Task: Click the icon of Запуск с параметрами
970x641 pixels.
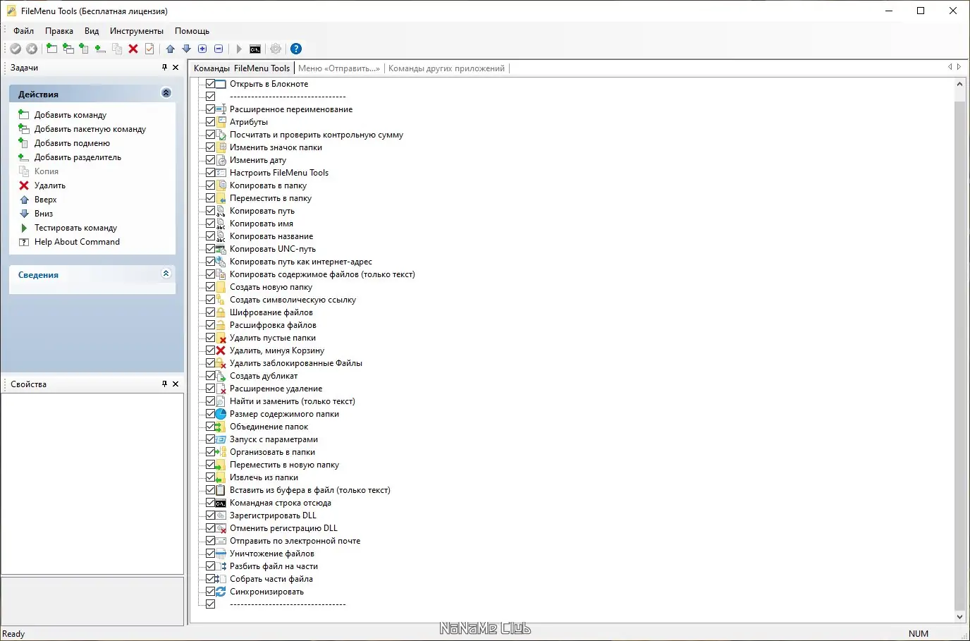Action: pyautogui.click(x=221, y=439)
